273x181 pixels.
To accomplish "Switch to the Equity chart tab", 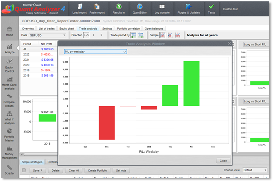I will (67, 29).
